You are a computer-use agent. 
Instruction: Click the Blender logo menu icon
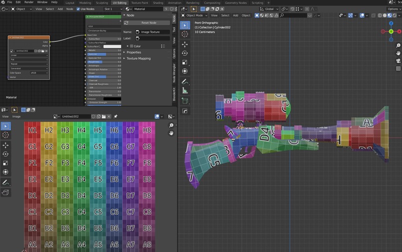pyautogui.click(x=3, y=2)
